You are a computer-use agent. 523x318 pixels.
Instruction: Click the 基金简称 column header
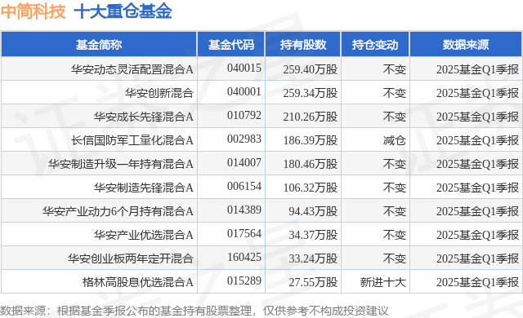click(99, 45)
